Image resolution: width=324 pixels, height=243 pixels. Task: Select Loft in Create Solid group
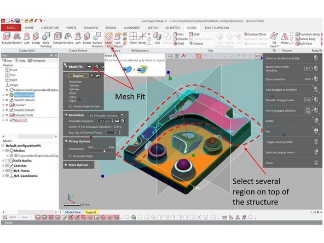pyautogui.click(x=27, y=38)
